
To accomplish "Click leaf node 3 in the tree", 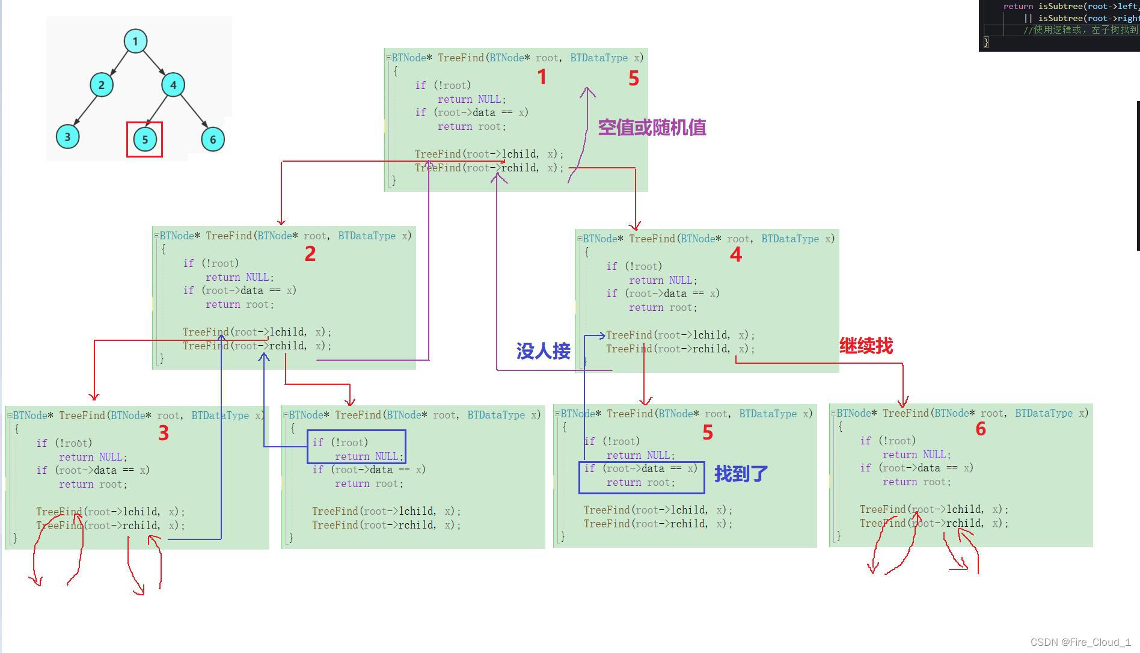I will (x=67, y=136).
